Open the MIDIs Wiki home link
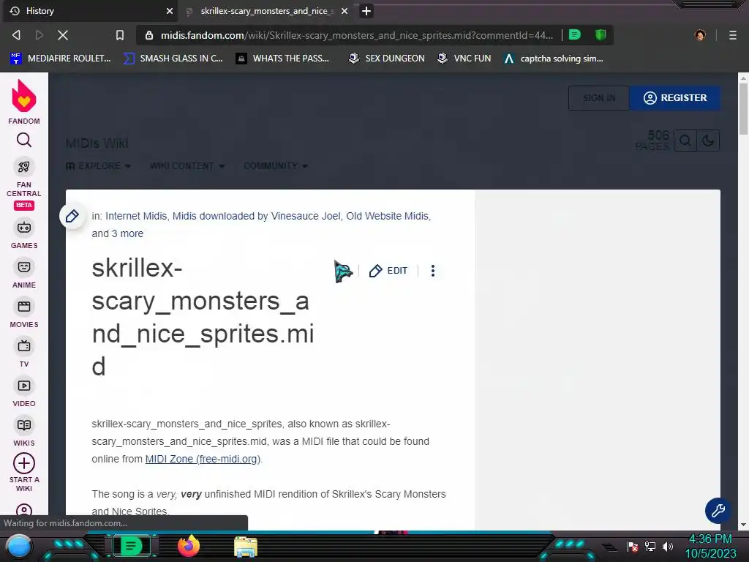This screenshot has width=749, height=562. point(97,143)
